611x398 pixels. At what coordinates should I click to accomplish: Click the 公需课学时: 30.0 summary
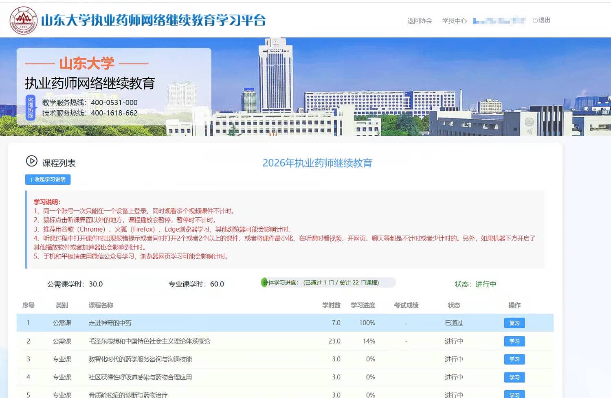coord(75,284)
